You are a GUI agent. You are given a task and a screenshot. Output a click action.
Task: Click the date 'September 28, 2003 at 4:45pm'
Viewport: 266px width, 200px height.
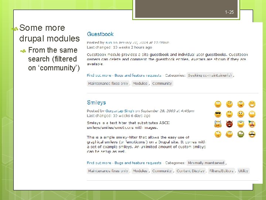pyautogui.click(x=167, y=111)
